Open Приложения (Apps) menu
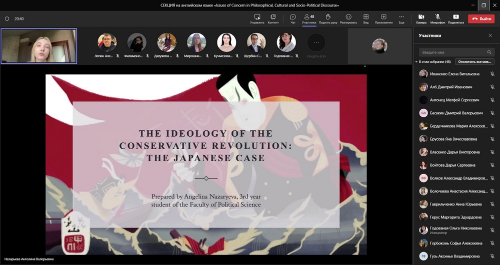This screenshot has height=265, width=500. pos(383,19)
